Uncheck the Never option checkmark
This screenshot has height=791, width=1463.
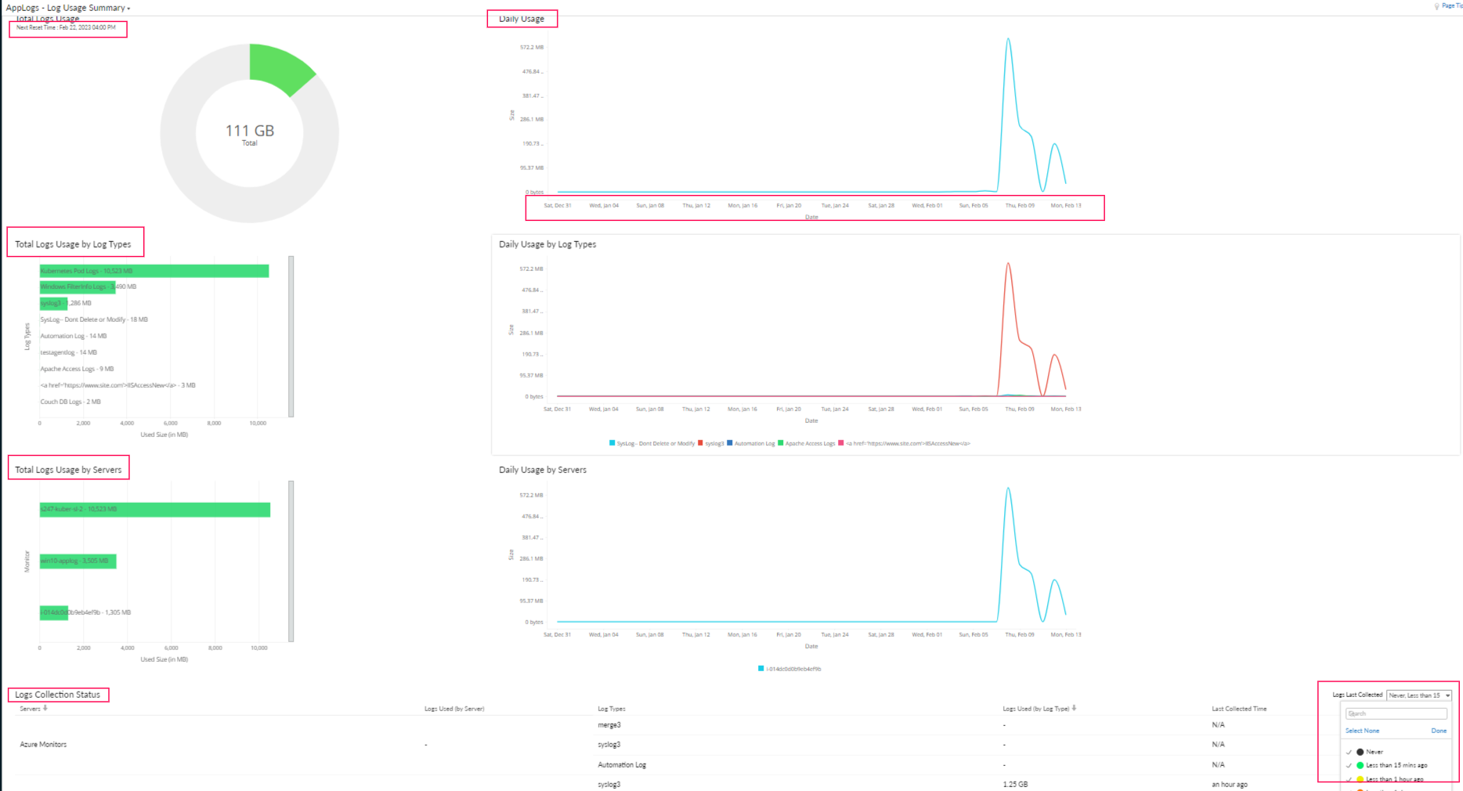tap(1349, 752)
